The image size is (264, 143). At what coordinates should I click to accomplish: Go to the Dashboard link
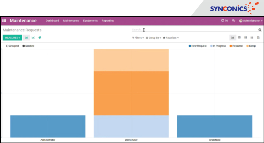click(52, 21)
